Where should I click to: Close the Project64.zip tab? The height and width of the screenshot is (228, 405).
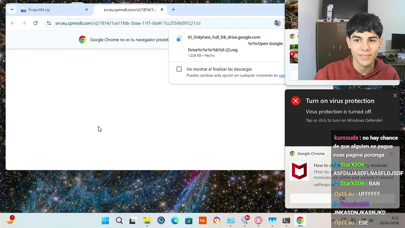point(87,10)
